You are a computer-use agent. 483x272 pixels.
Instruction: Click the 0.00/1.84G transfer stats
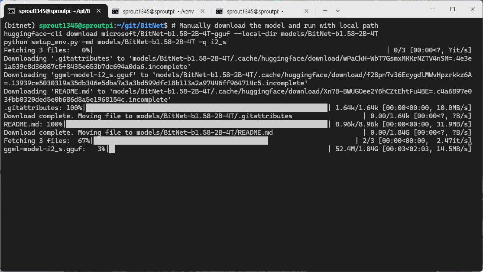click(x=421, y=133)
